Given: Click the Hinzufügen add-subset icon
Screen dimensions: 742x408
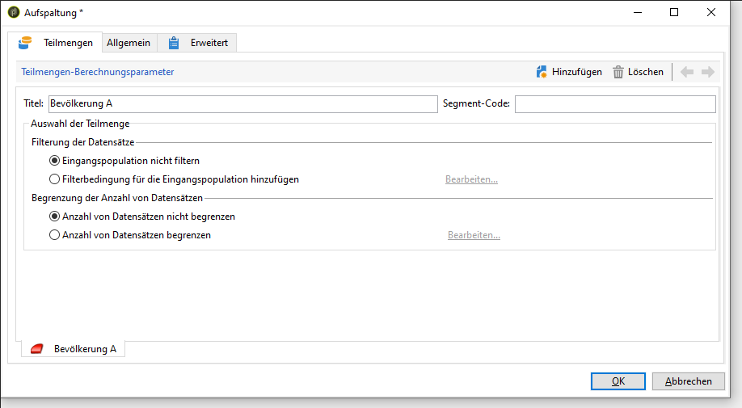Looking at the screenshot, I should [542, 72].
